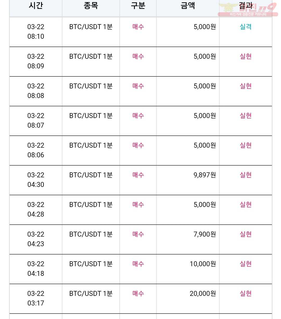Click the 금액 column header
281x319 pixels.
pyautogui.click(x=188, y=6)
